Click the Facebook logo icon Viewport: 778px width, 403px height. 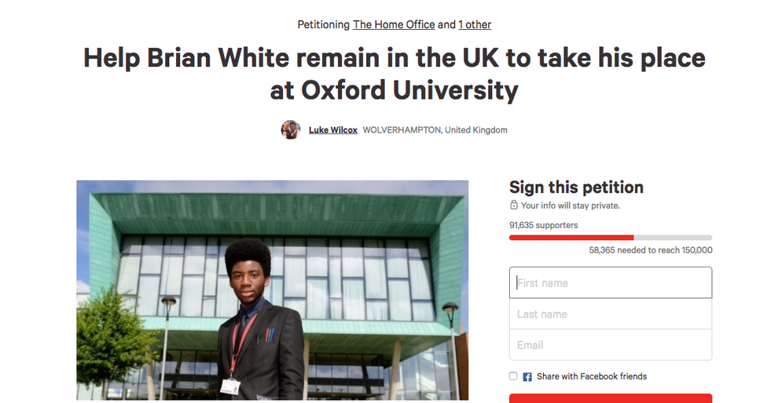click(x=527, y=376)
